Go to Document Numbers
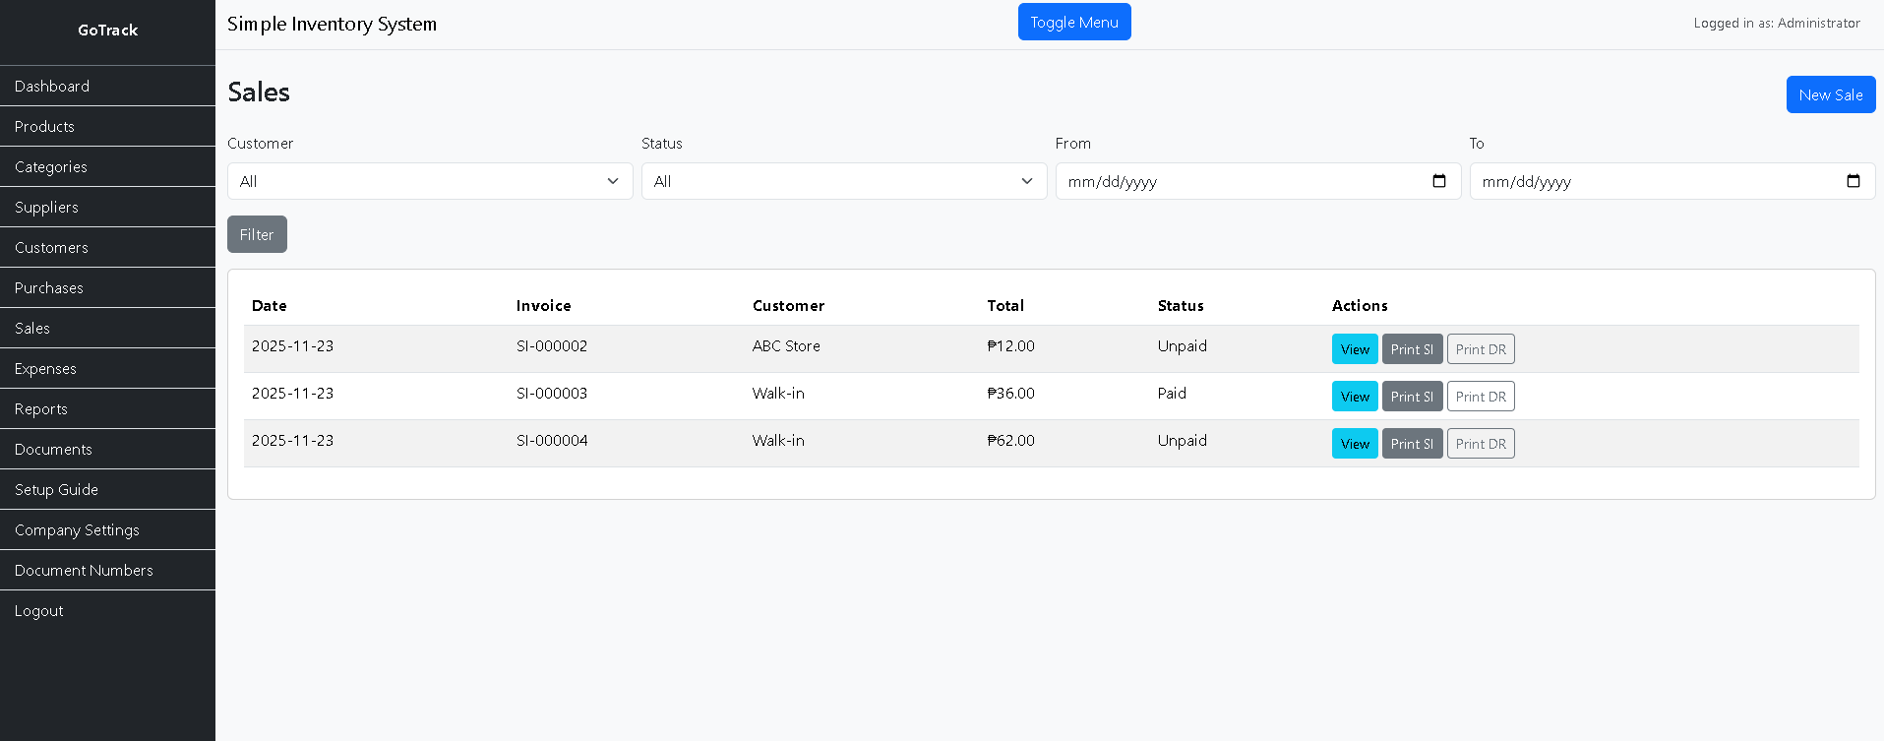The image size is (1884, 741). pos(107,570)
